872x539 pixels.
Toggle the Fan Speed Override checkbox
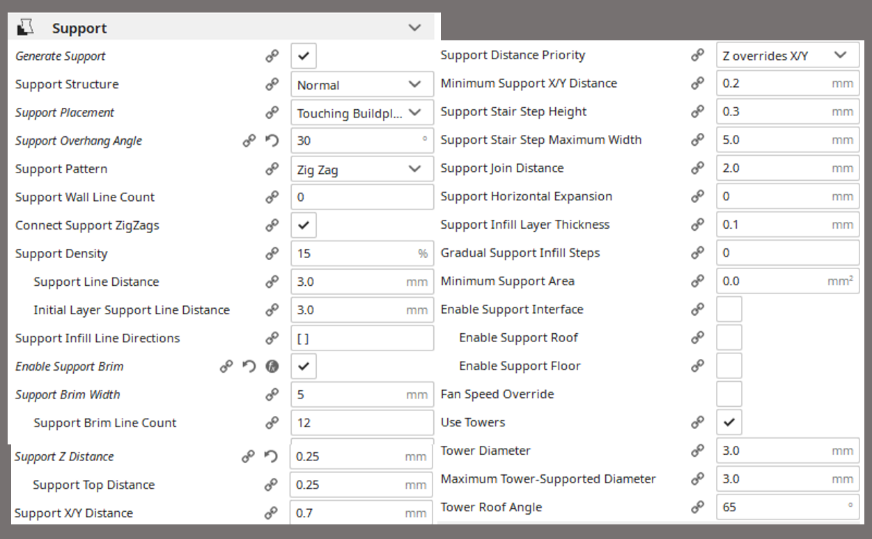tap(729, 394)
